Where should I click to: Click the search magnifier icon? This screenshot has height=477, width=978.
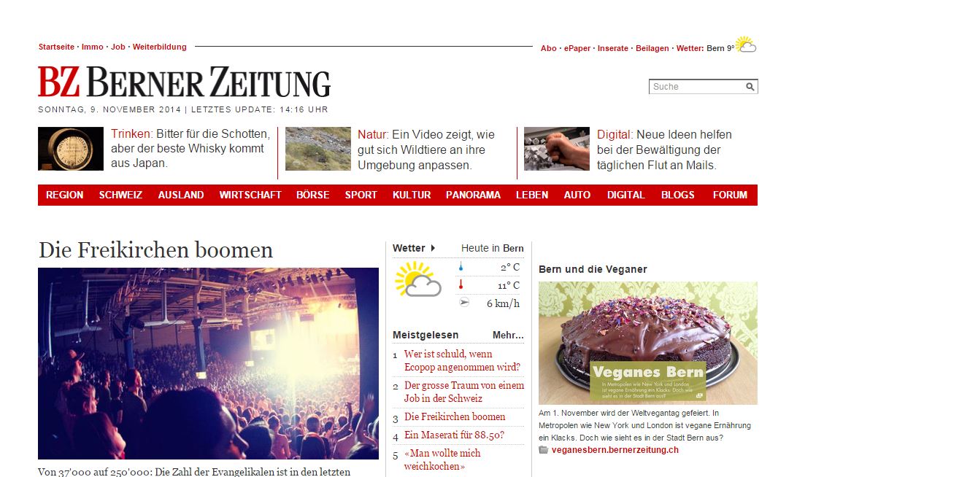750,87
